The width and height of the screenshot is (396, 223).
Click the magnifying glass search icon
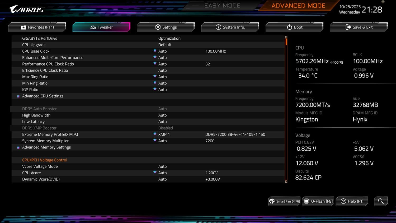click(x=381, y=201)
